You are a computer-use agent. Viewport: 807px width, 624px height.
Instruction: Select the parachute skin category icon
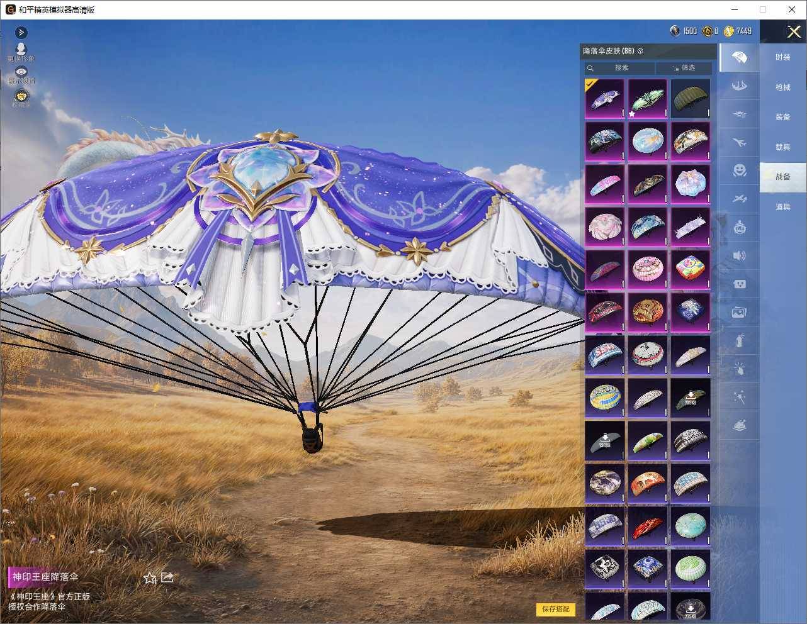tap(739, 57)
